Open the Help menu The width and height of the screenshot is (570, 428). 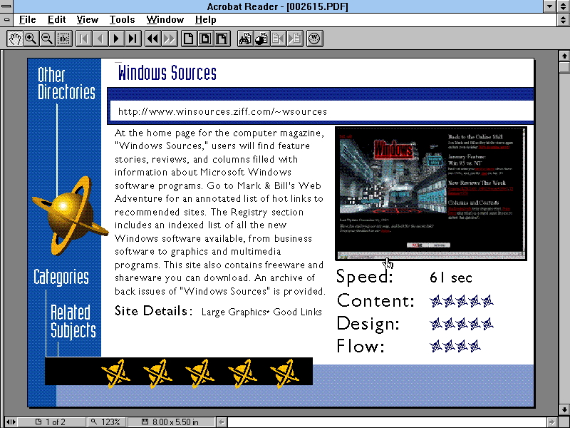tap(206, 20)
